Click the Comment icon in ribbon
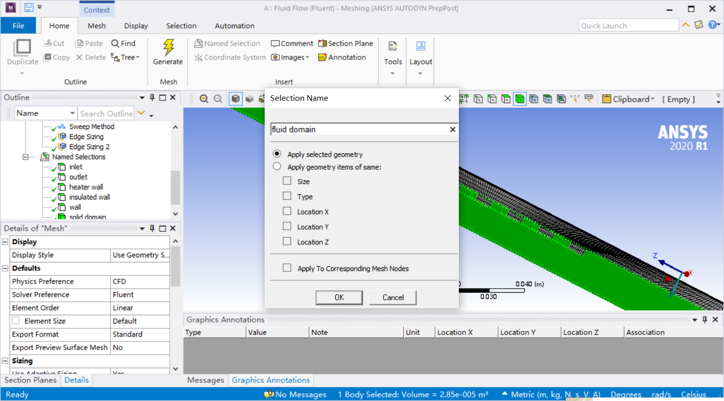Viewport: 724px width, 401px height. 275,43
